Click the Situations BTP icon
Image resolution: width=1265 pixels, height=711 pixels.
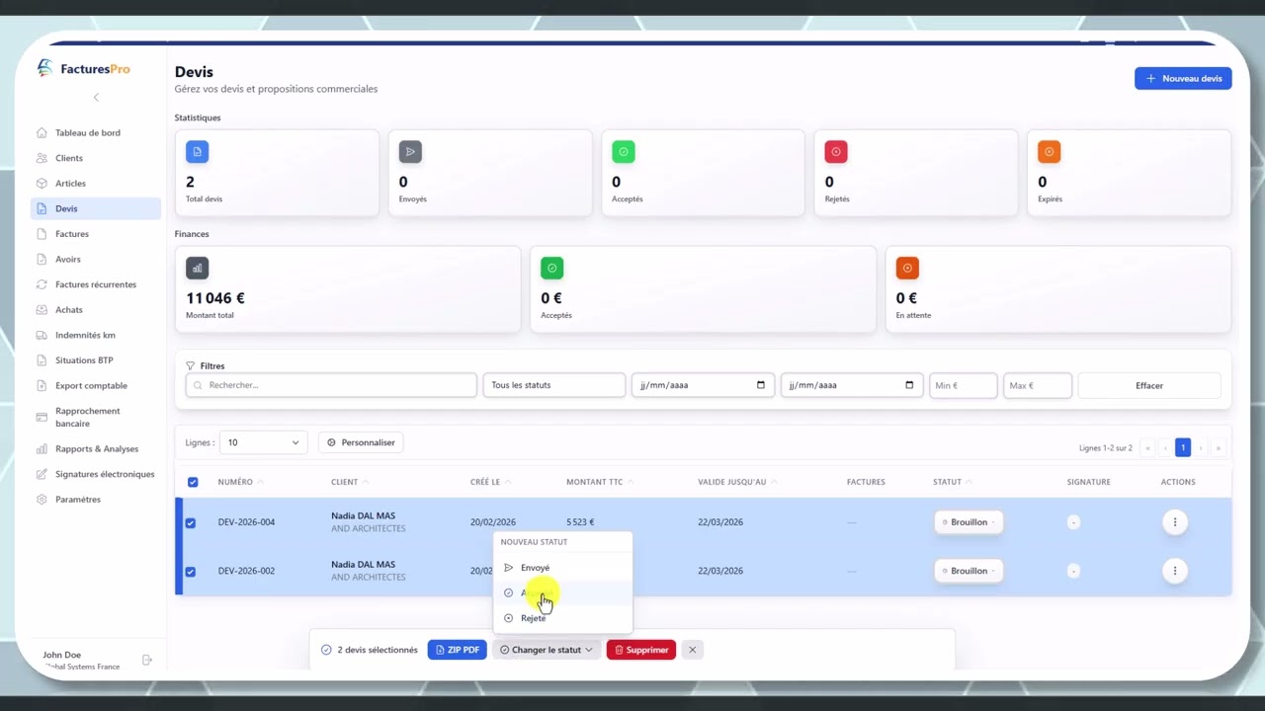click(x=42, y=360)
